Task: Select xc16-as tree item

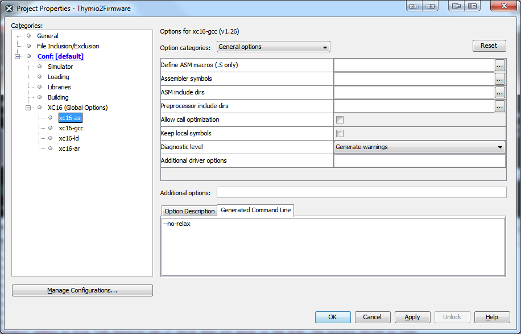Action: point(70,118)
